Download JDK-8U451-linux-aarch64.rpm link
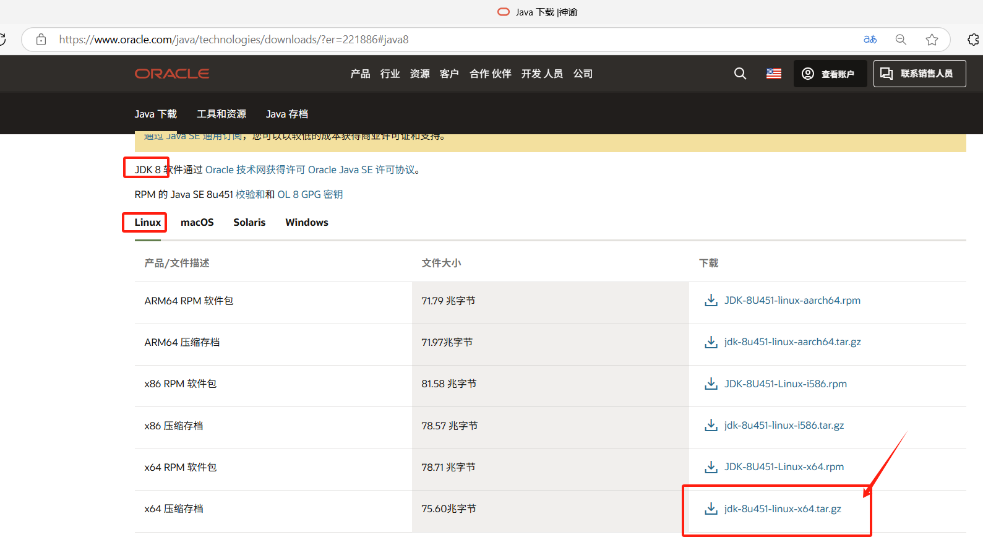Screen dimensions: 983x558 pos(792,301)
